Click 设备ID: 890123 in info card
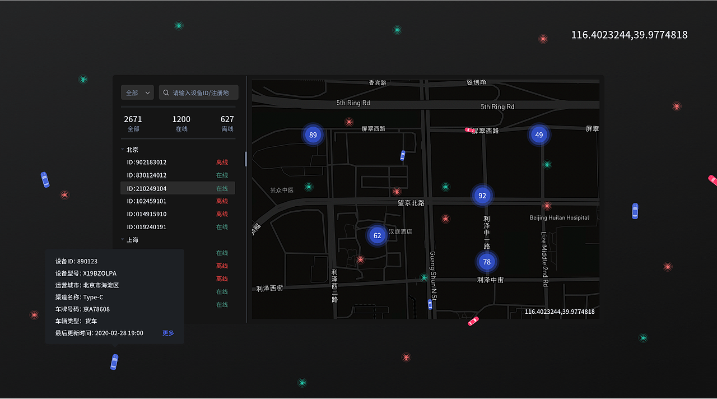Image resolution: width=717 pixels, height=399 pixels. pyautogui.click(x=76, y=261)
